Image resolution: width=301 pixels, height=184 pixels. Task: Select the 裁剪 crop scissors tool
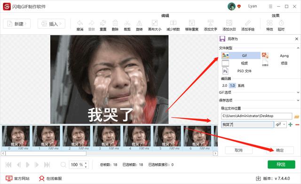pos(127,23)
